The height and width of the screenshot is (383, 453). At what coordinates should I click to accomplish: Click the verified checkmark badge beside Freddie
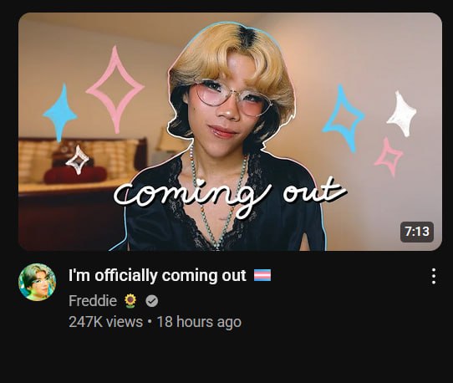pyautogui.click(x=151, y=301)
